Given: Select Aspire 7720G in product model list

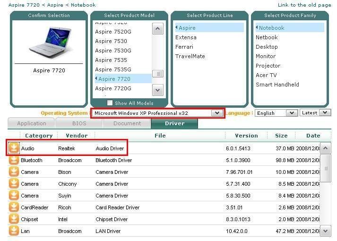Looking at the screenshot, I should tap(113, 88).
